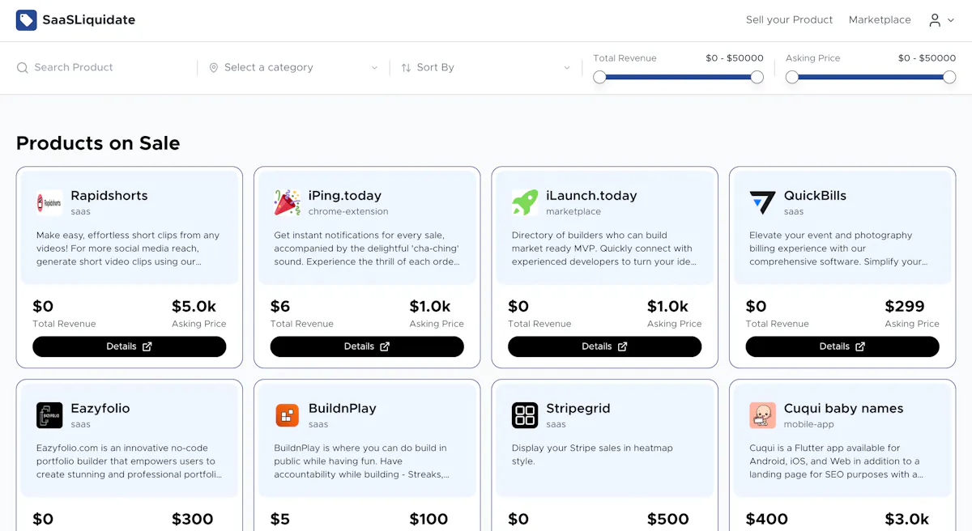Click the BuildnPlay orange logo
The width and height of the screenshot is (972, 531).
point(287,415)
